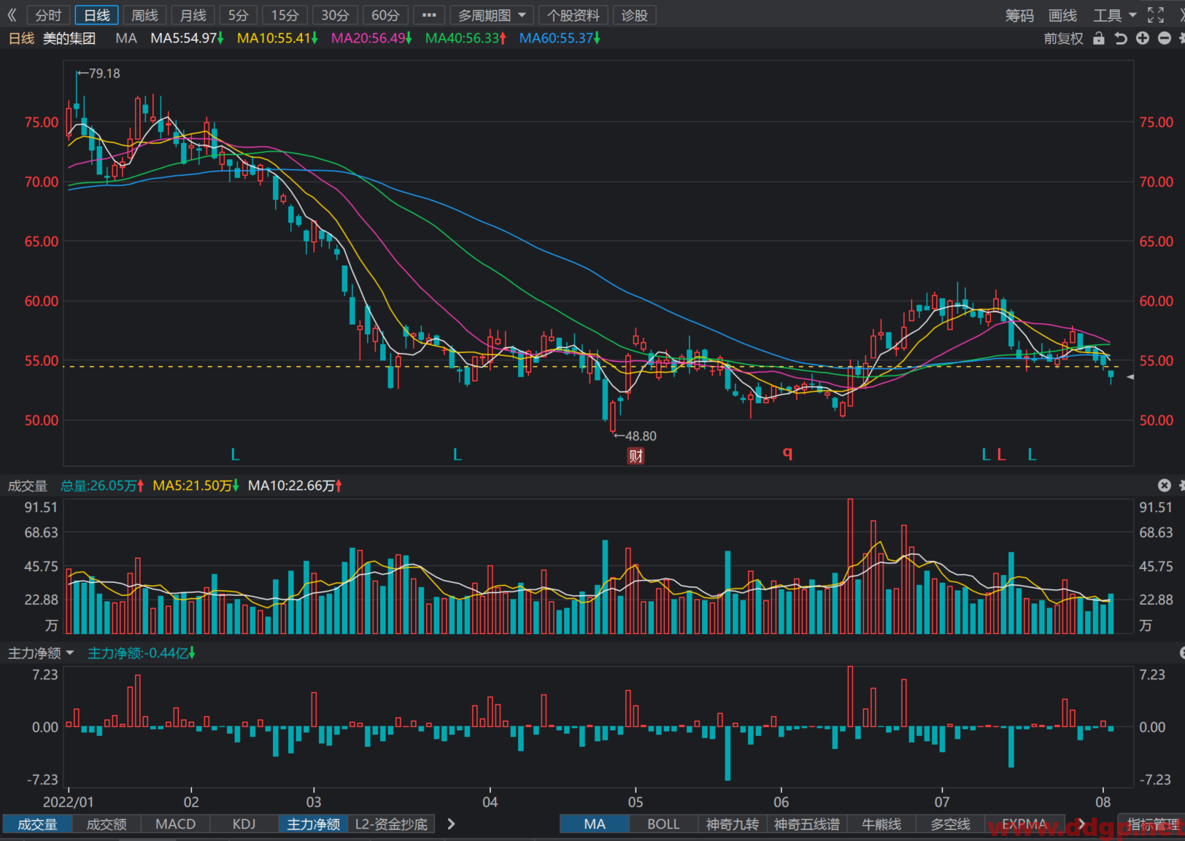Switch to the MACD indicator tab

pyautogui.click(x=175, y=824)
